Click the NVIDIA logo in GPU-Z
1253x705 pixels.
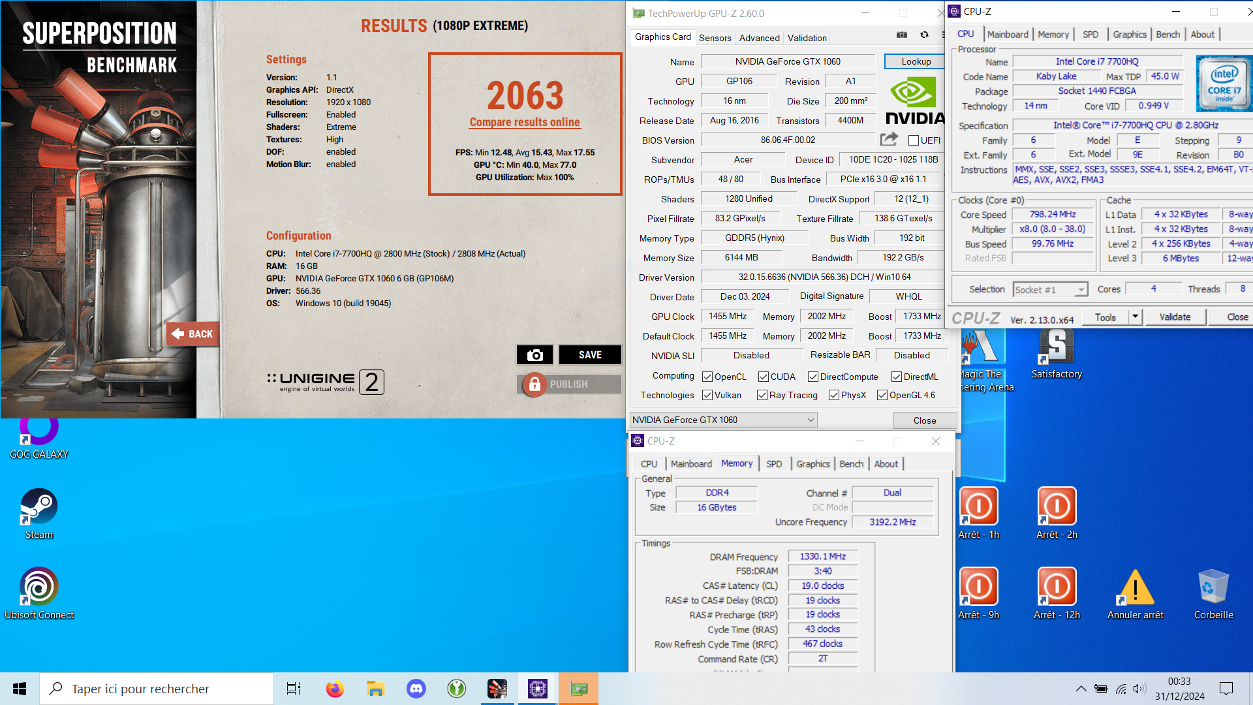coord(915,101)
